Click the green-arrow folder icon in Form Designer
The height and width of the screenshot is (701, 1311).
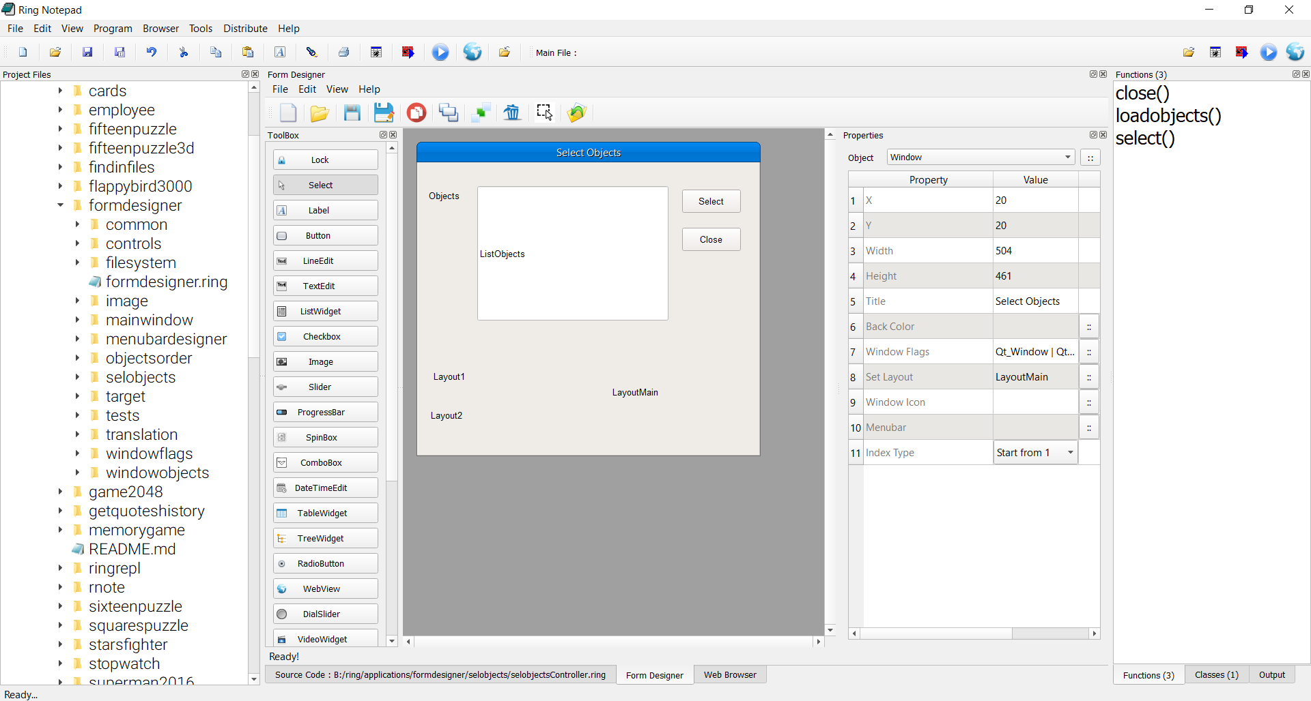577,113
